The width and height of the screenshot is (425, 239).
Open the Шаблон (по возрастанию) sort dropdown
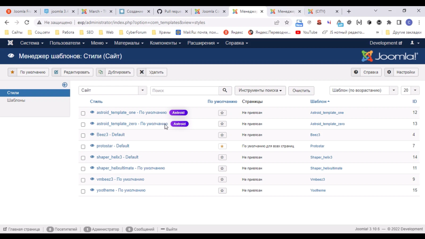(364, 90)
